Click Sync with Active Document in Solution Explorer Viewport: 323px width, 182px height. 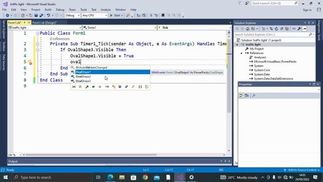(271, 29)
